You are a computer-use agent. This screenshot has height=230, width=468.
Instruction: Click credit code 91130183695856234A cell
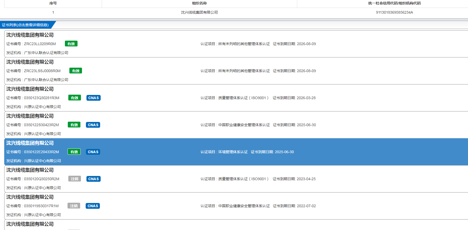394,12
